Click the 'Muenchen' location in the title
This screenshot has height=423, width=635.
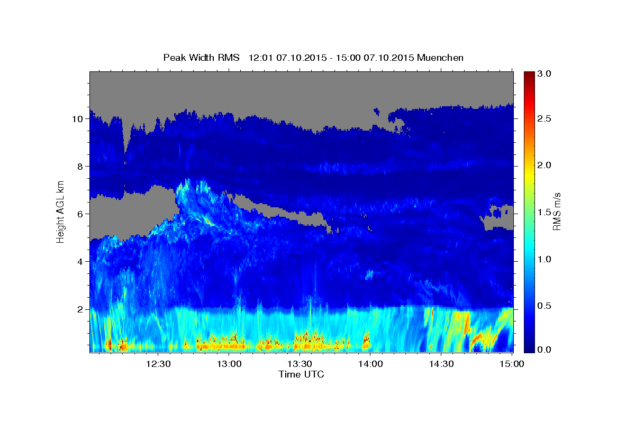click(x=440, y=57)
